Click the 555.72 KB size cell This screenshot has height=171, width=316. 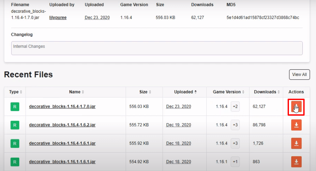pos(139,125)
